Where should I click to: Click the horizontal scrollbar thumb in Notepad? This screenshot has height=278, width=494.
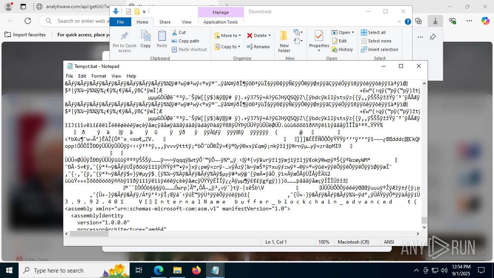[x=89, y=234]
